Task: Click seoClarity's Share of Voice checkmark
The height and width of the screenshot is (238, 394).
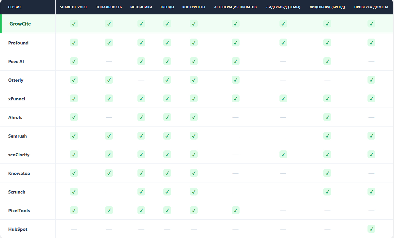Action: 74,154
